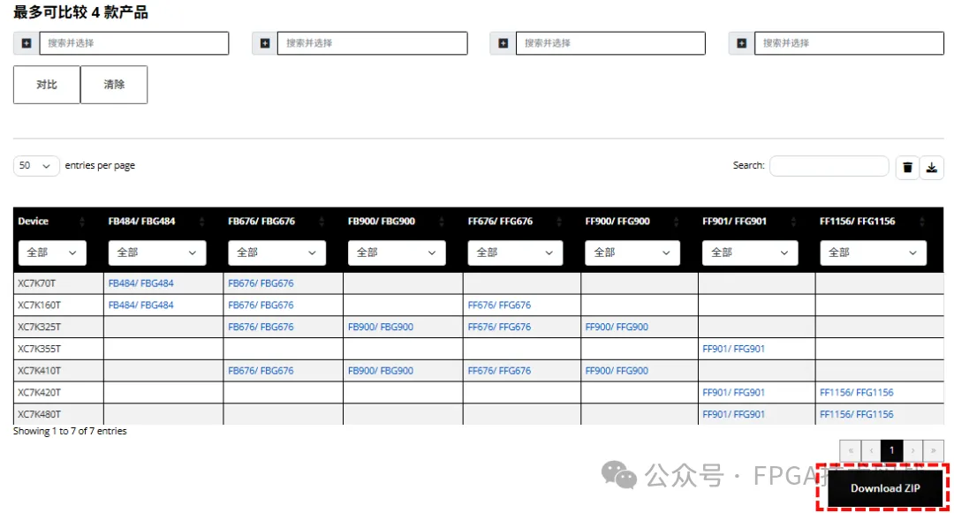Open FB676/ FBG676 link for XC7K160T

point(261,306)
